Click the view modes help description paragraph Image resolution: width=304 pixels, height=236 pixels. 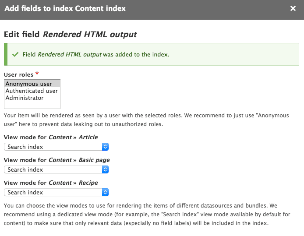tap(145, 214)
